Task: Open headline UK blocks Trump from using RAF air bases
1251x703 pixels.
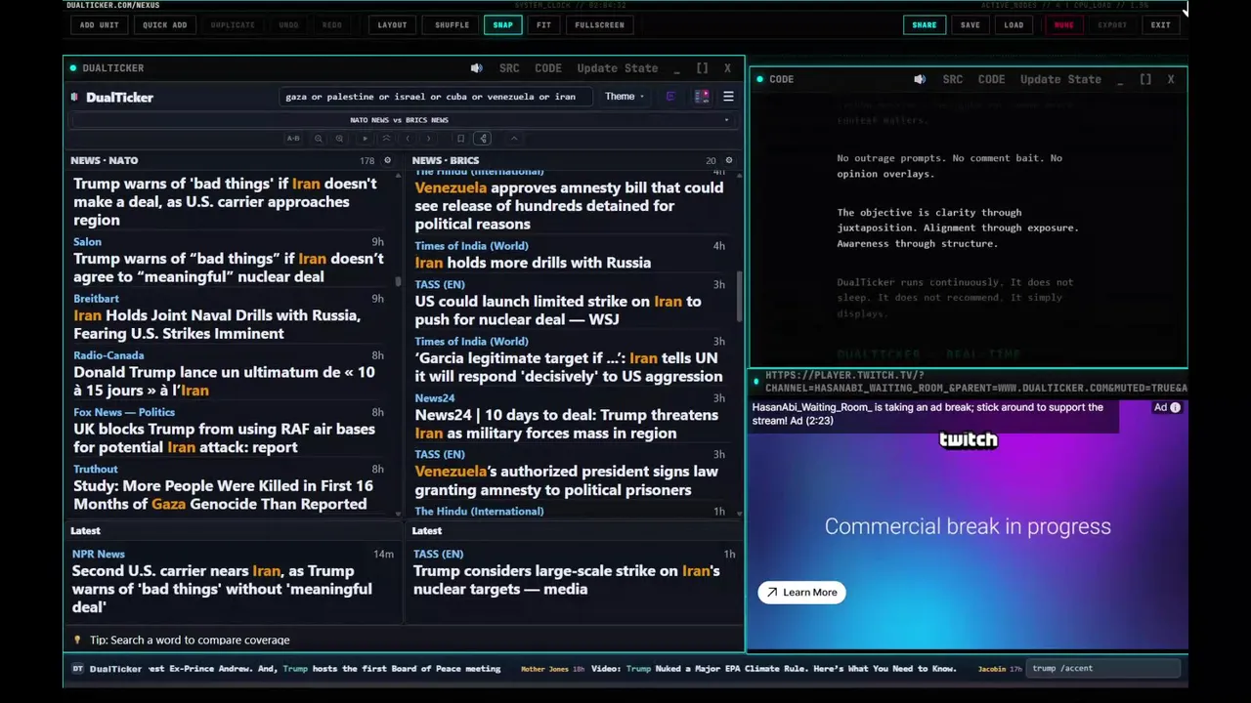Action: click(x=224, y=437)
